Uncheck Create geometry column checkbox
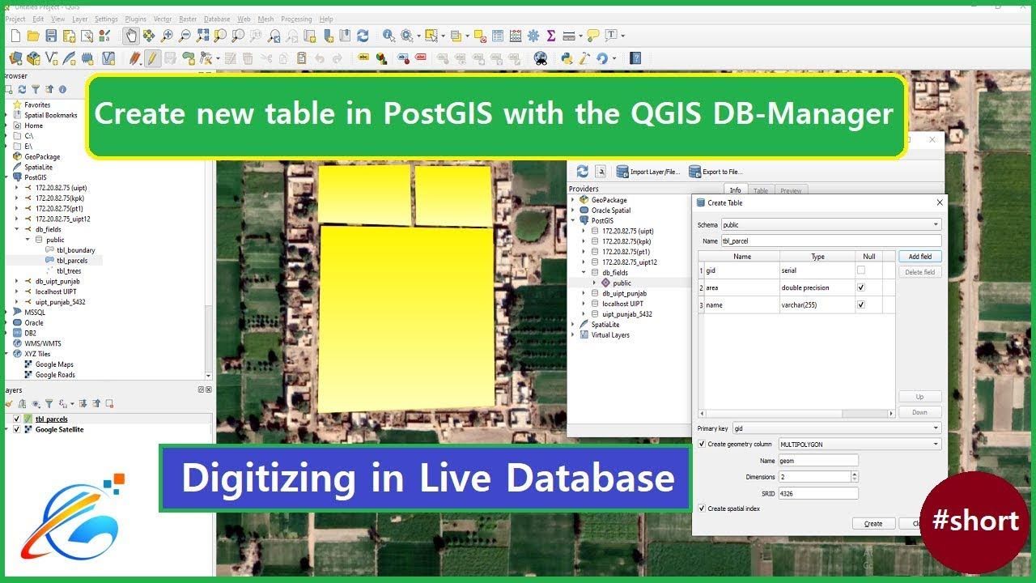Viewport: 1036px width, 583px height. [x=702, y=444]
